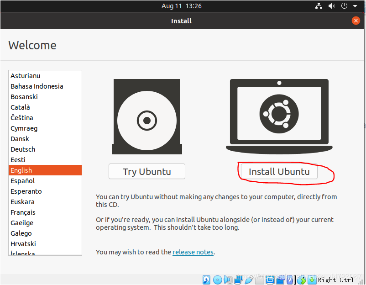Select Deutsch language
This screenshot has height=285, width=366.
click(45, 149)
